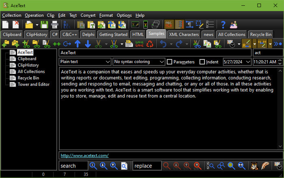Click the checklist options icon in top toolbar

[210, 24]
